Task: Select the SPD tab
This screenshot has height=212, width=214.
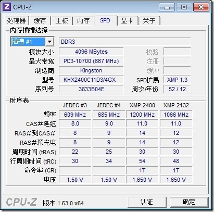Action: pyautogui.click(x=105, y=20)
